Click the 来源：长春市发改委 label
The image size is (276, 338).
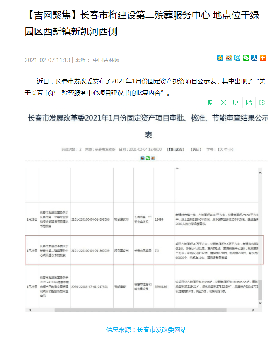(100, 149)
